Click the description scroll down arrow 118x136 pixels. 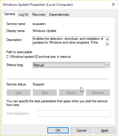(x=107, y=44)
